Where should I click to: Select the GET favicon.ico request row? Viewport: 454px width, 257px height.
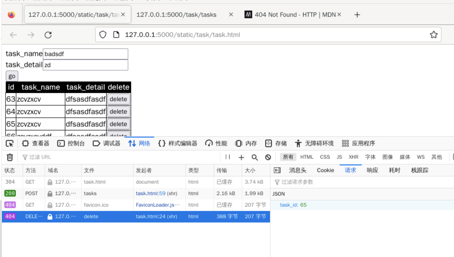136,205
